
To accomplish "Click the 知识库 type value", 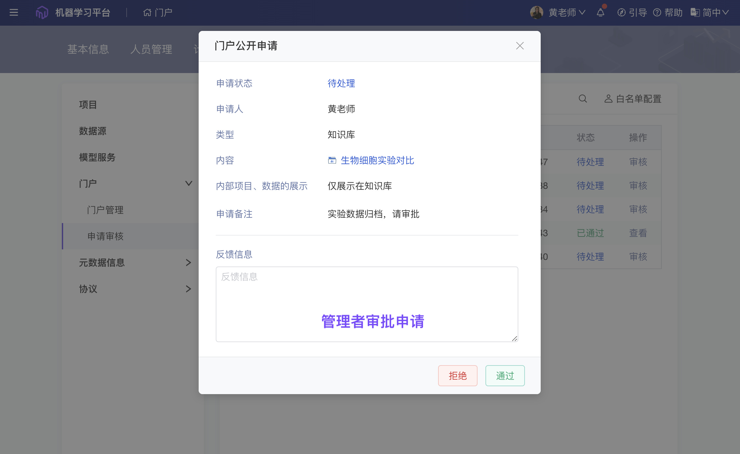I will (x=341, y=135).
